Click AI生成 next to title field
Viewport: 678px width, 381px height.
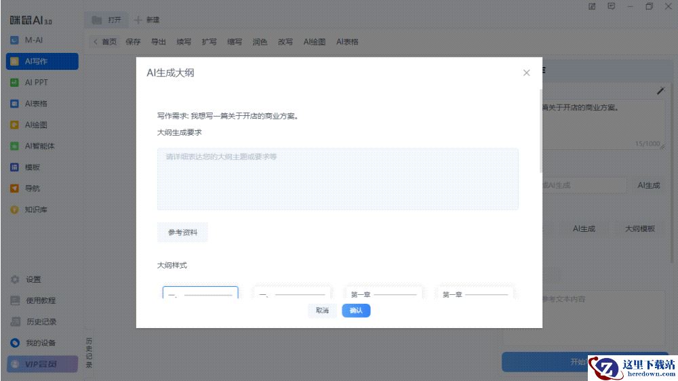(649, 185)
